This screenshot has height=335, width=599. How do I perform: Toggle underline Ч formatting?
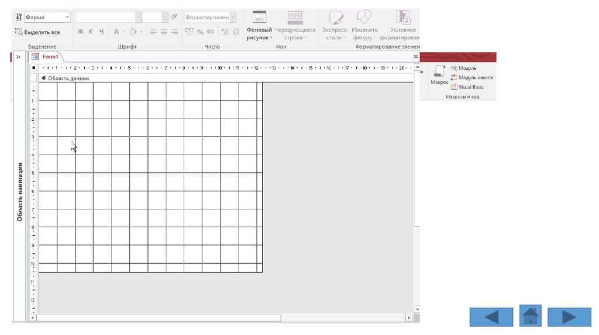pyautogui.click(x=101, y=32)
